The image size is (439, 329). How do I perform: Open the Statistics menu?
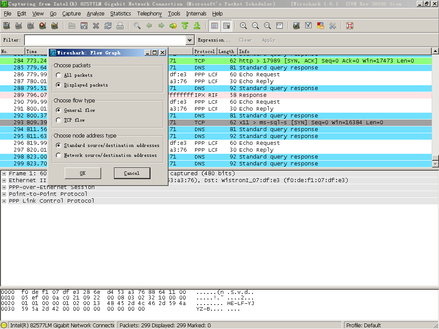(120, 13)
